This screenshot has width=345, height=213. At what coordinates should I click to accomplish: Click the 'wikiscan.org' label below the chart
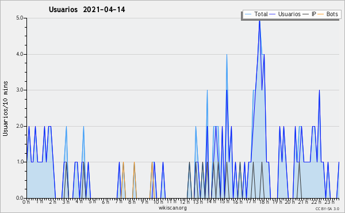(172, 208)
